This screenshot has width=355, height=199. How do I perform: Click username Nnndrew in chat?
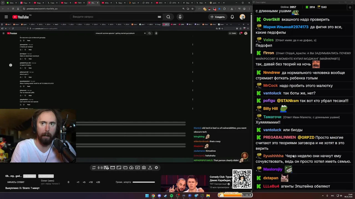pyautogui.click(x=272, y=73)
